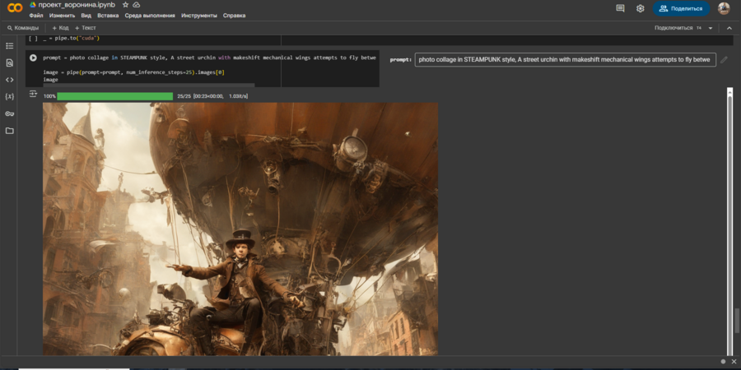Edit form with the pencil icon
The image size is (741, 370).
(x=724, y=59)
